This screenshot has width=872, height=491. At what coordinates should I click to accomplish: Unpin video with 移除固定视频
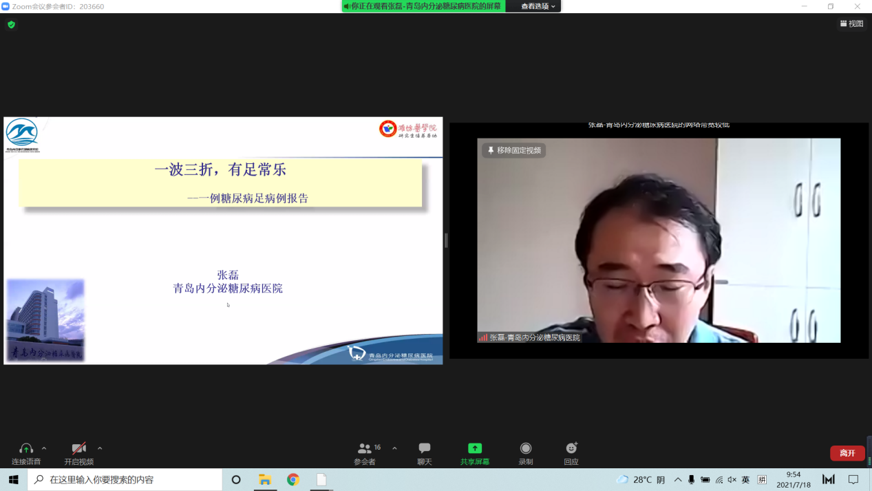pyautogui.click(x=514, y=150)
